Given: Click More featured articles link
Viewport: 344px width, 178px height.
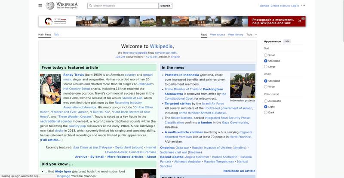Looking at the screenshot, I should pyautogui.click(x=125, y=157).
